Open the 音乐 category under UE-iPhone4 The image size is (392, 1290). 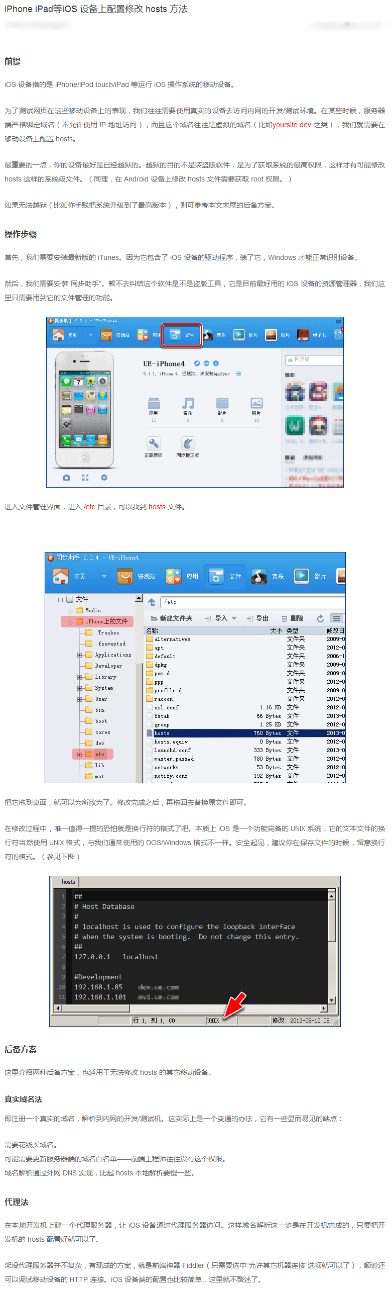click(188, 409)
